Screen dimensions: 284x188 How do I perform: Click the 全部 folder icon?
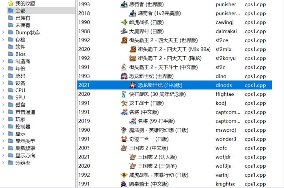pyautogui.click(x=11, y=11)
